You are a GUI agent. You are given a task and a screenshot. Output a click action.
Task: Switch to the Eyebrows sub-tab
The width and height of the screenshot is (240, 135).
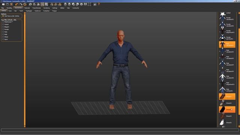(37, 11)
